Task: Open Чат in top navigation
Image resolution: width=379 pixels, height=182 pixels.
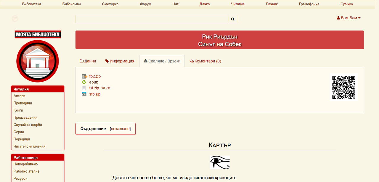Action: pyautogui.click(x=176, y=4)
